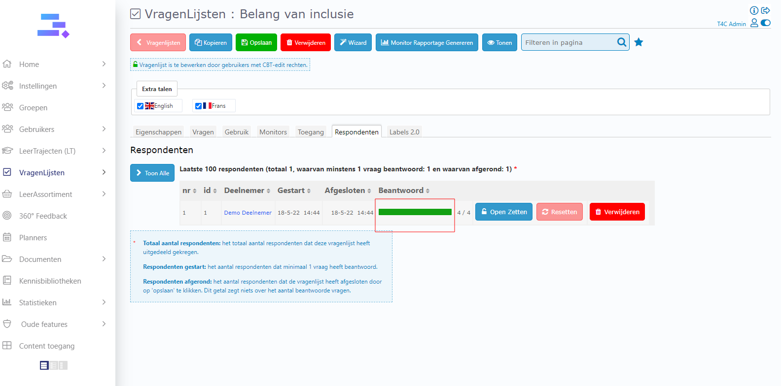Expand the Gebruikers submenu arrow
This screenshot has width=781, height=386.
click(x=104, y=129)
